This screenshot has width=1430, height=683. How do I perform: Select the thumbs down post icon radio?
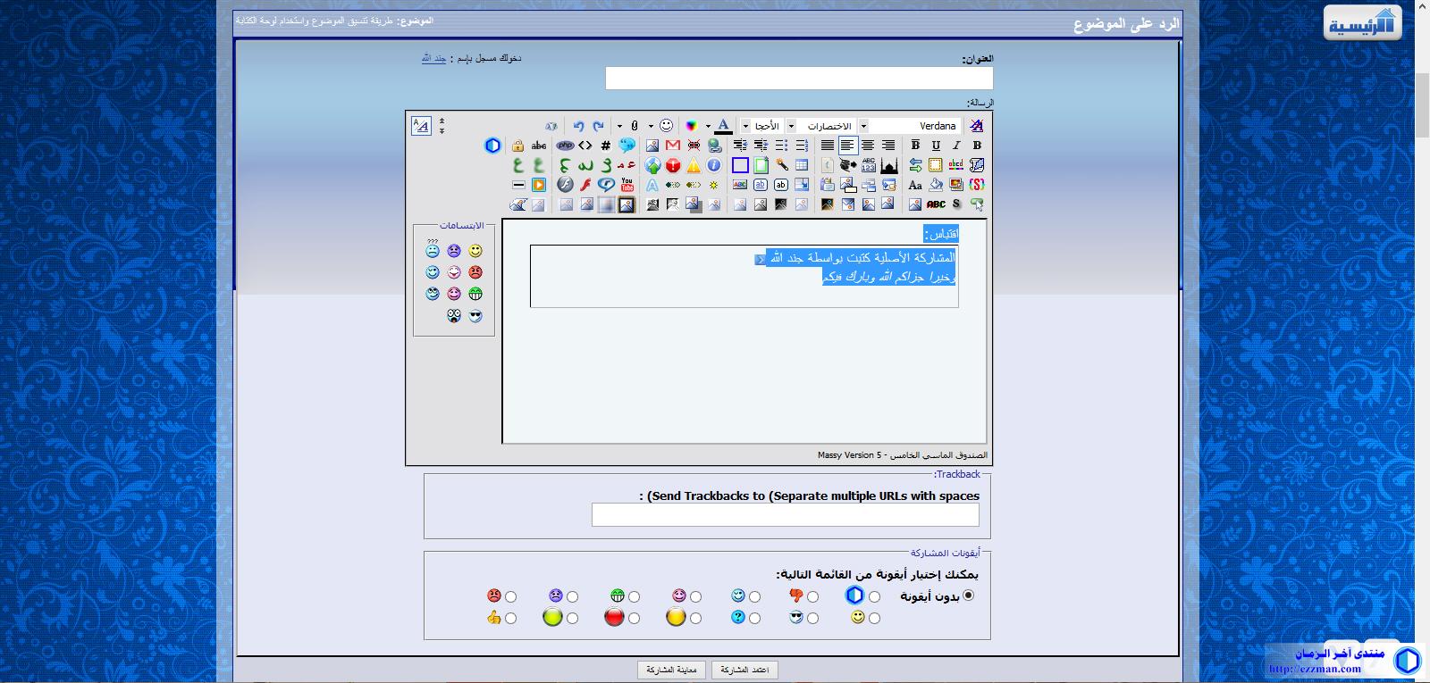812,597
